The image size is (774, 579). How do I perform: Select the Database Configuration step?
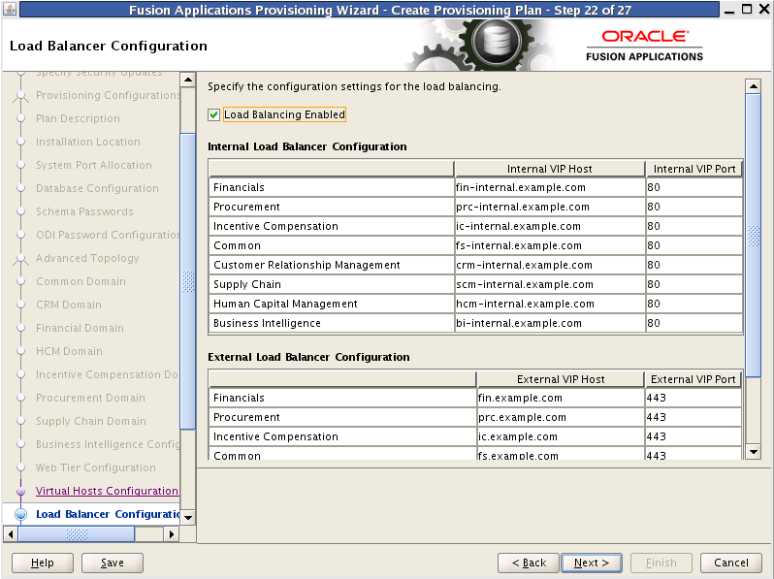pos(97,188)
